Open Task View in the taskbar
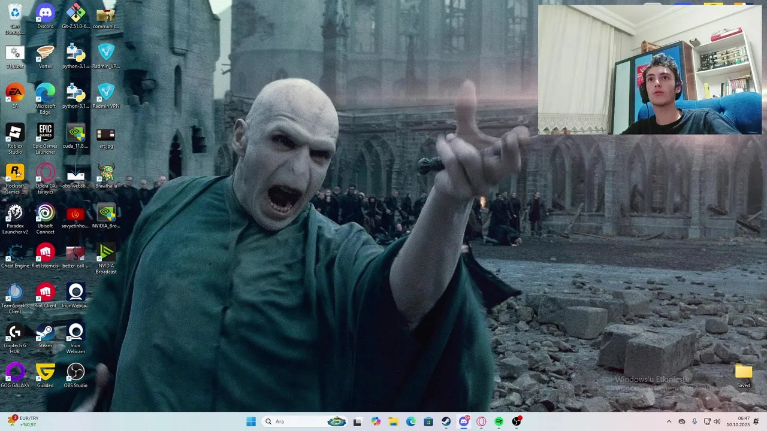The image size is (767, 431). coord(358,421)
